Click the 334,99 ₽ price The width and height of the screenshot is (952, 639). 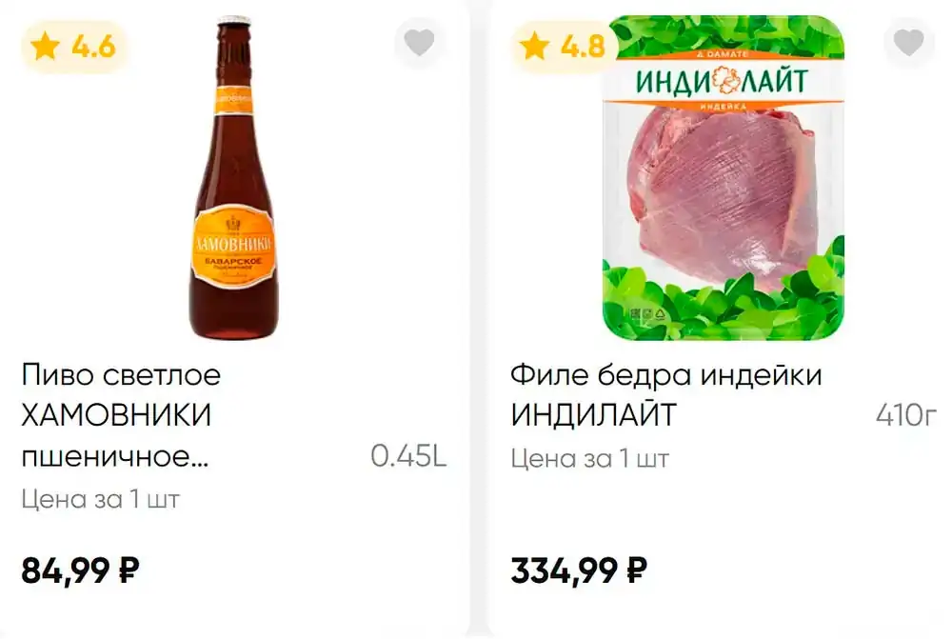[579, 570]
